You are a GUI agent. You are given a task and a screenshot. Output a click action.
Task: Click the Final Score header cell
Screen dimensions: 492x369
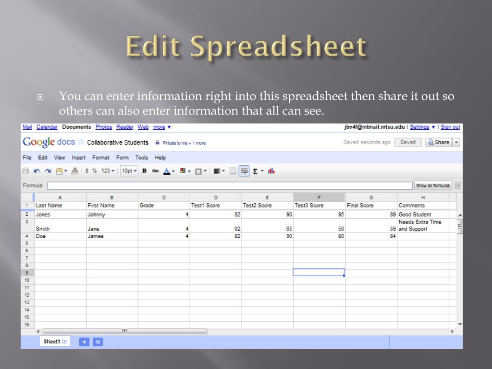coord(371,206)
